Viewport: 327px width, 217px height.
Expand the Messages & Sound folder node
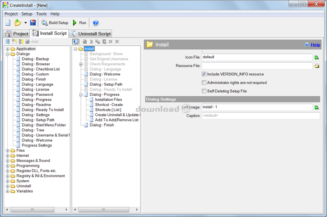tap(7, 161)
